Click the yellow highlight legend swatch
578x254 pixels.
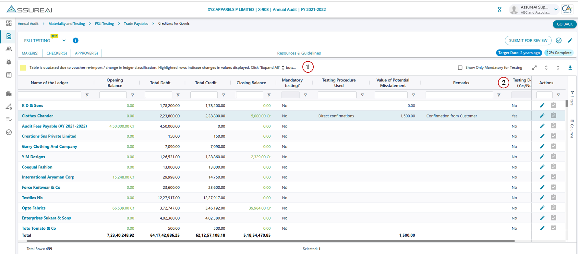[x=23, y=68]
